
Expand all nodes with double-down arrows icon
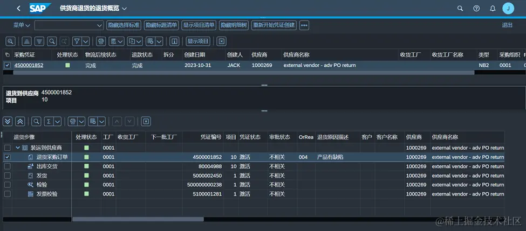[8, 121]
